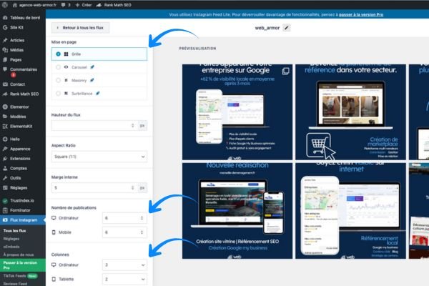Click the Masonry layout icon

66,80
